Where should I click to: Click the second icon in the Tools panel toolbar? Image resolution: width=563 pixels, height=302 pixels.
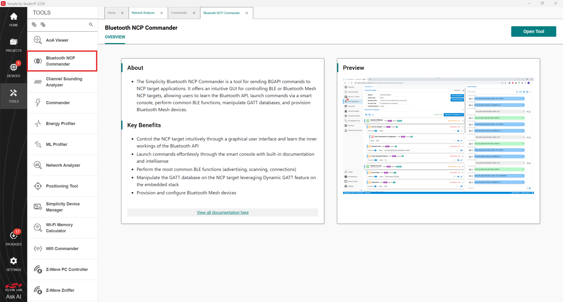[43, 25]
